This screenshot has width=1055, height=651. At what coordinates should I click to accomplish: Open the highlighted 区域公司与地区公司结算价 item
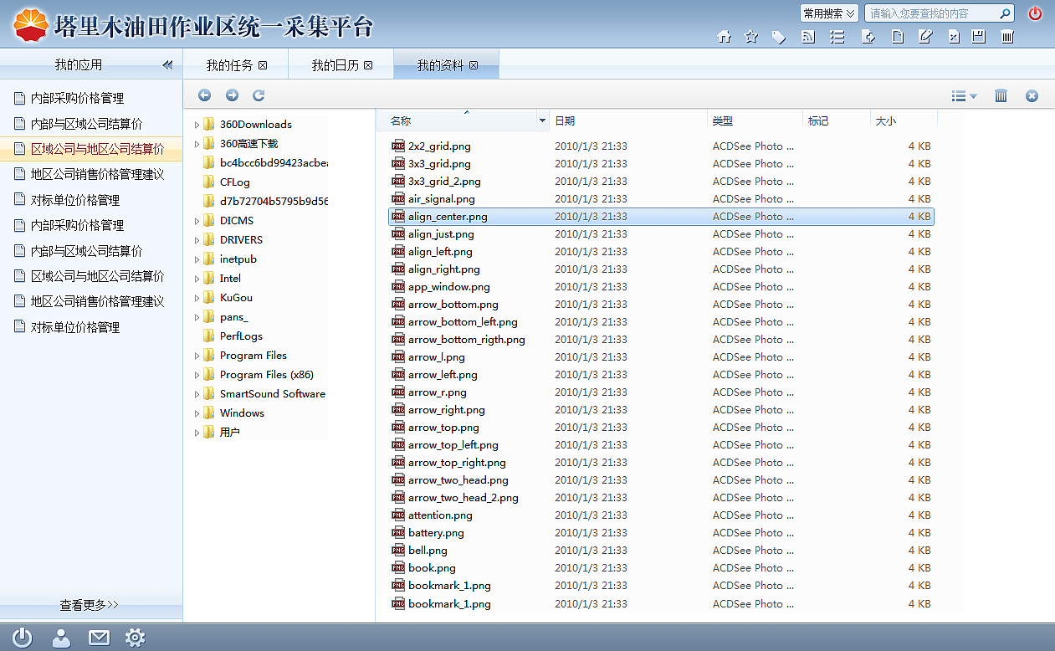click(91, 149)
